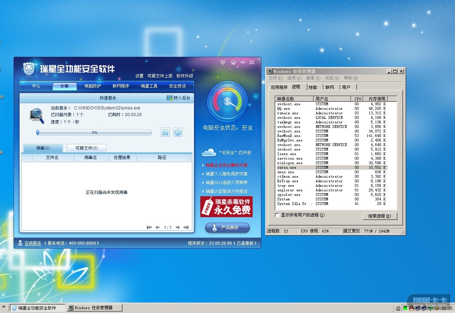Click 软件升级 software update link
The image size is (455, 313).
185,76
